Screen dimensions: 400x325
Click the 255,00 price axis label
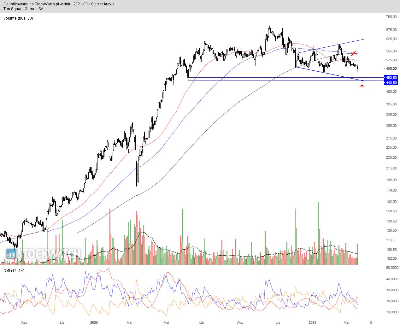(x=391, y=147)
